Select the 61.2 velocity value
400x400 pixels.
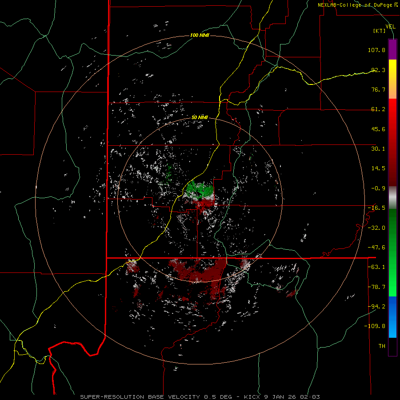pyautogui.click(x=378, y=109)
